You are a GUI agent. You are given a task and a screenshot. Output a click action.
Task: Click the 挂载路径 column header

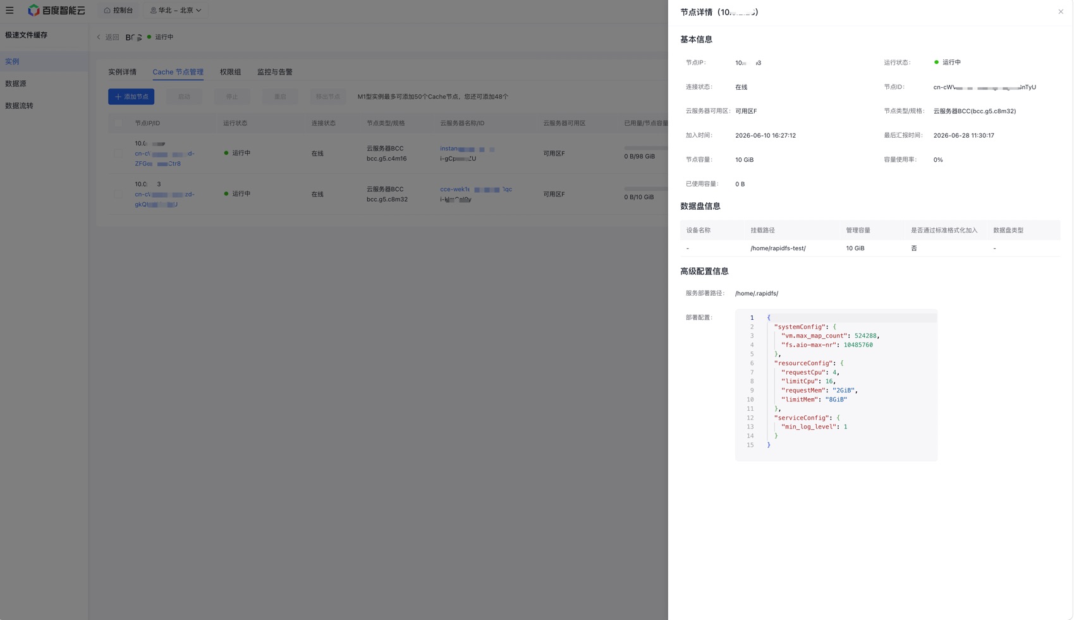click(x=762, y=231)
